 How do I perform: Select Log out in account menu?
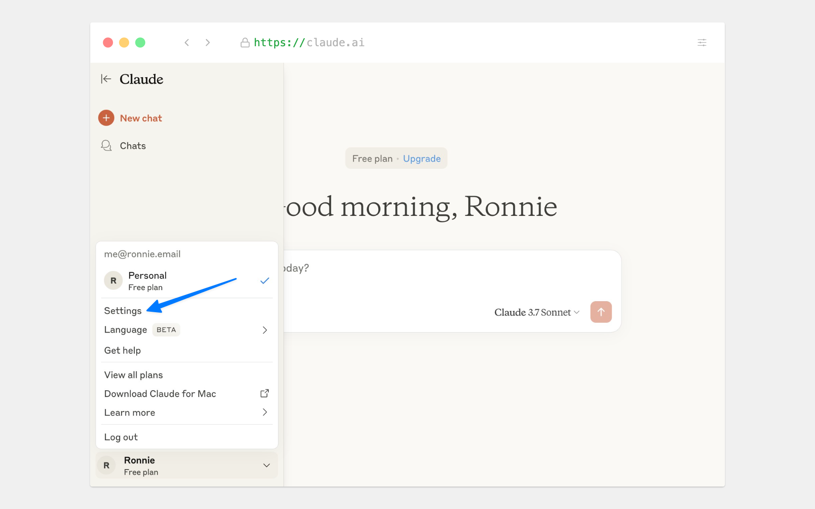click(121, 437)
